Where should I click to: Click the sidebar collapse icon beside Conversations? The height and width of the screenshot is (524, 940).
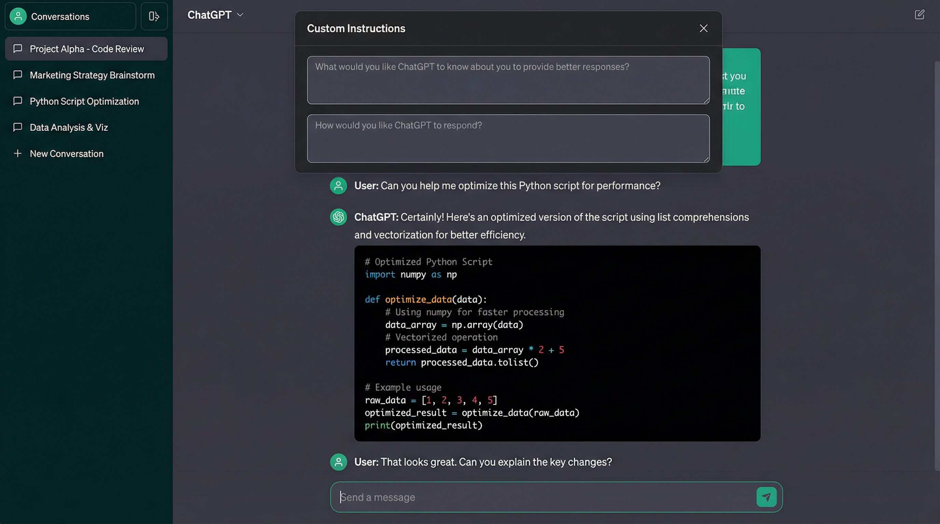(x=154, y=16)
